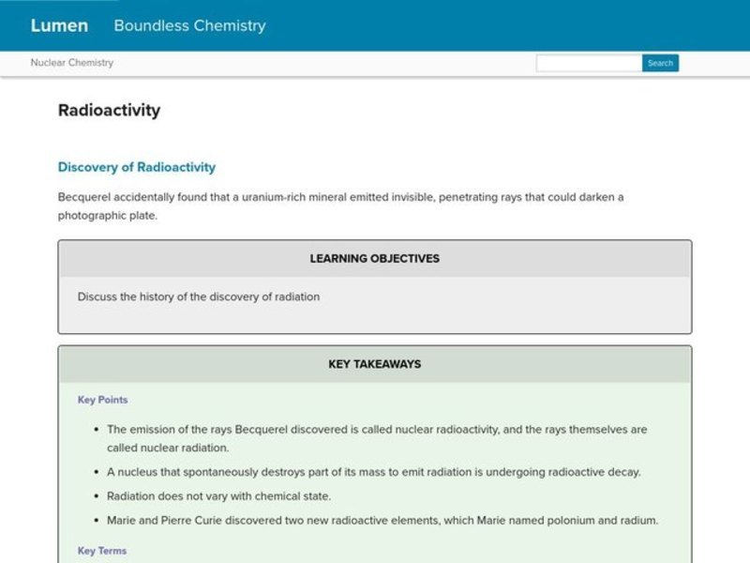This screenshot has height=563, width=750.
Task: Open the Boundless Chemistry course title link
Action: point(189,25)
